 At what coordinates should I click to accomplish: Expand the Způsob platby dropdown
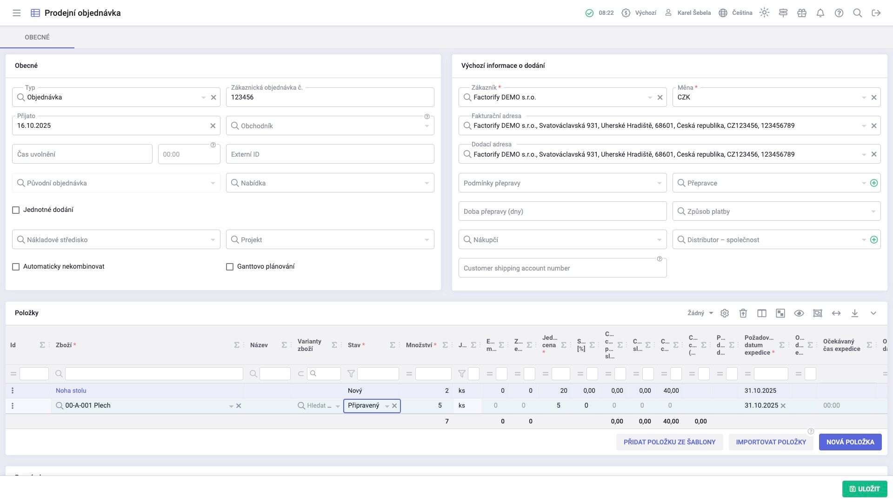point(873,211)
